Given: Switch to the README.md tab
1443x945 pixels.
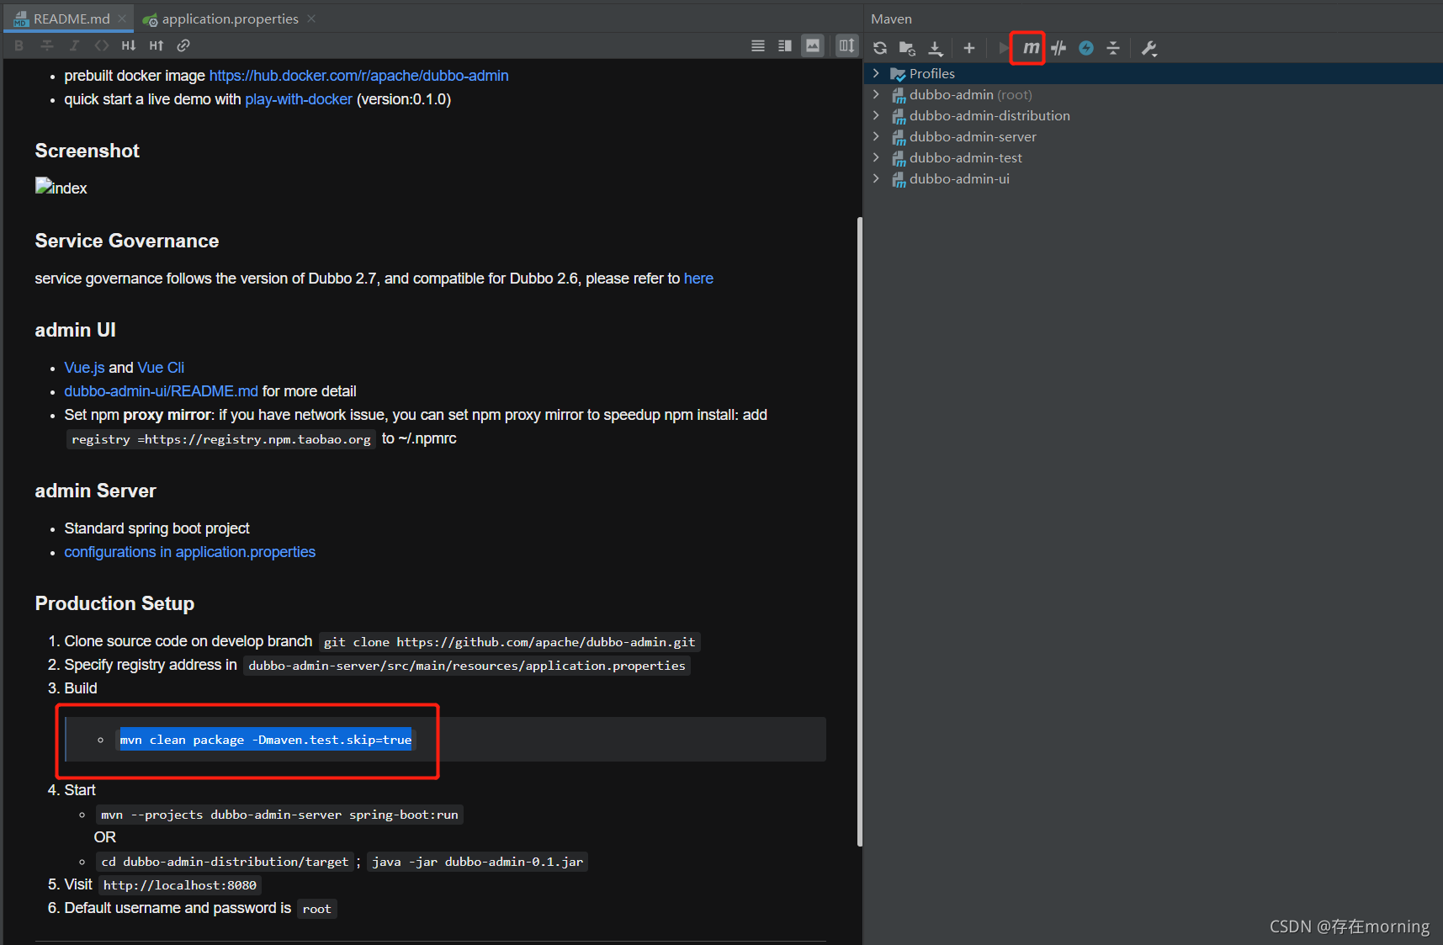Looking at the screenshot, I should 71,19.
